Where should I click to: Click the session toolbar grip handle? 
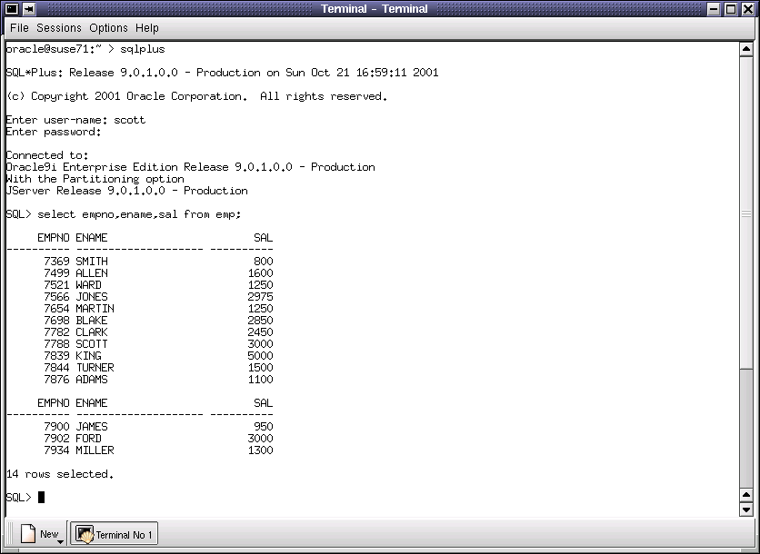(10, 534)
